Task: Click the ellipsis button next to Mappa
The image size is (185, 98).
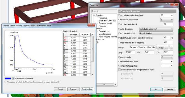Action: pos(171,48)
